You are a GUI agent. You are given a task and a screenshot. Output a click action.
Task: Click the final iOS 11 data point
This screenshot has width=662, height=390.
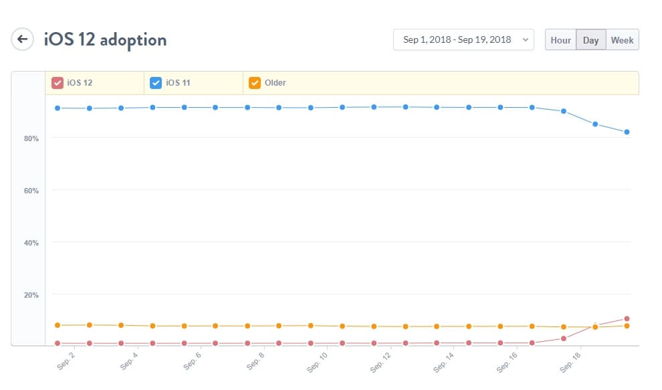(x=627, y=132)
